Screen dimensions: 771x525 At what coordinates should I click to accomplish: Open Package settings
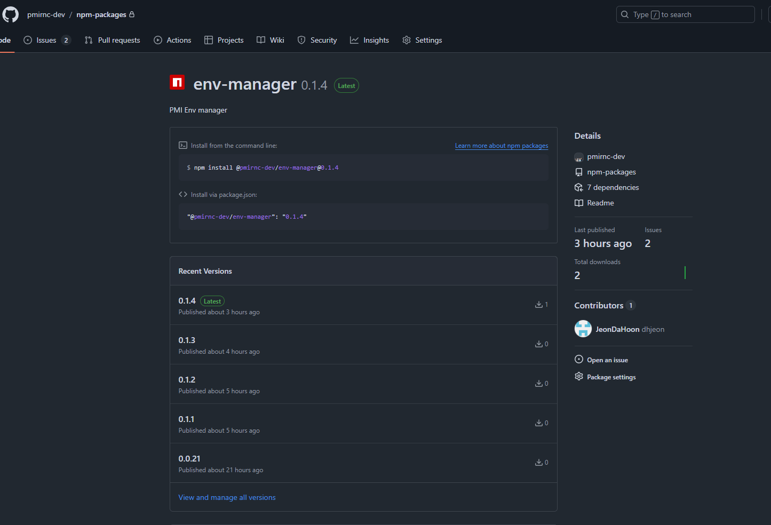611,377
